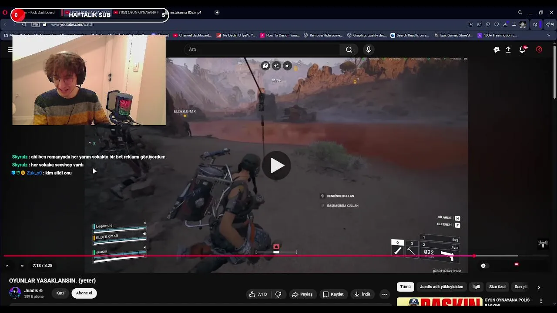Mute the video with the volume icon
The height and width of the screenshot is (313, 557).
pos(22,266)
